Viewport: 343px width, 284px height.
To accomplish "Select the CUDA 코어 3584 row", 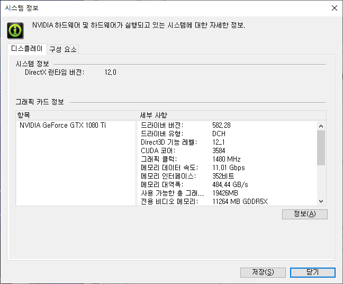I will pos(228,150).
